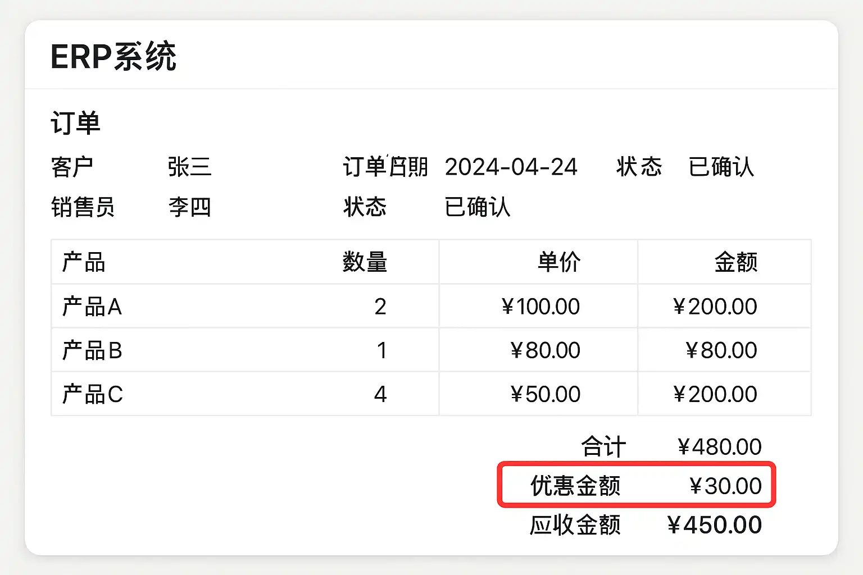The height and width of the screenshot is (575, 863).
Task: Select the 订单 section heading
Action: coord(75,123)
